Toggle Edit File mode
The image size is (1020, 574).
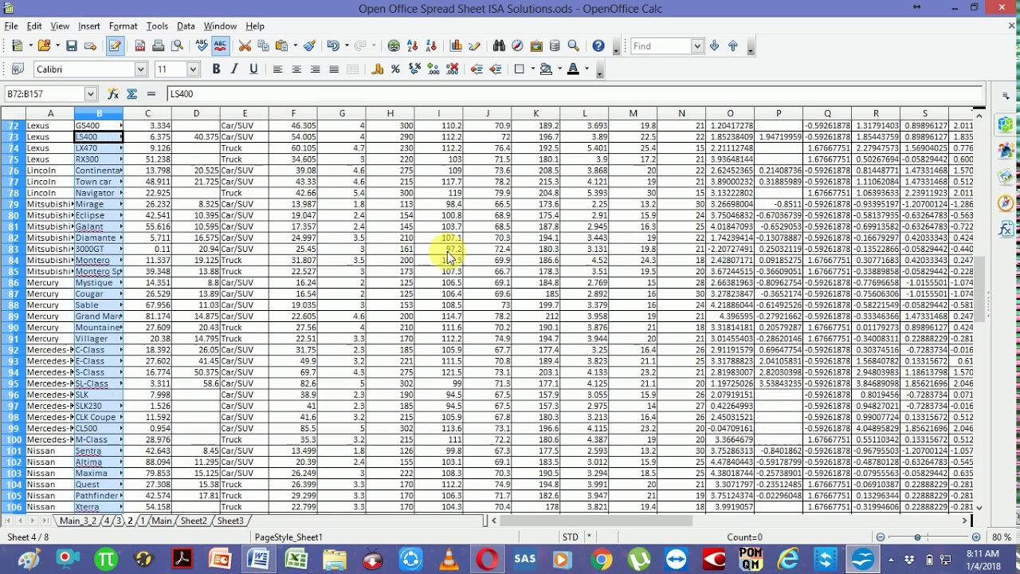tap(115, 46)
